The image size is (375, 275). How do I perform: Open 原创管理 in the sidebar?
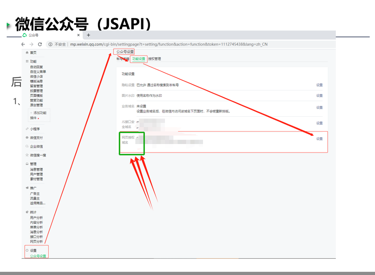click(x=36, y=105)
